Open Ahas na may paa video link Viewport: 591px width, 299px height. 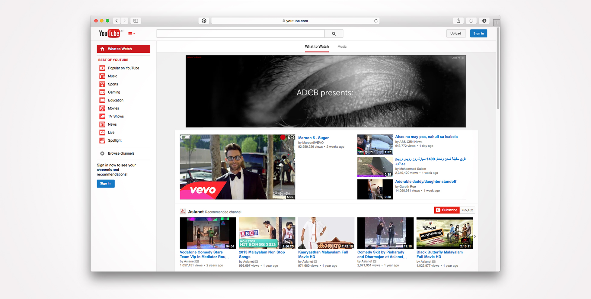(426, 137)
